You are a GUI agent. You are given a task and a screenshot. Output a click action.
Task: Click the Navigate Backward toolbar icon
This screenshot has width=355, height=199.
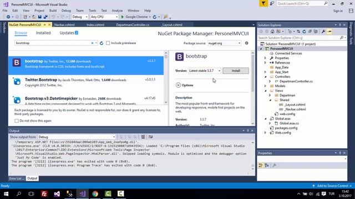pyautogui.click(x=8, y=17)
